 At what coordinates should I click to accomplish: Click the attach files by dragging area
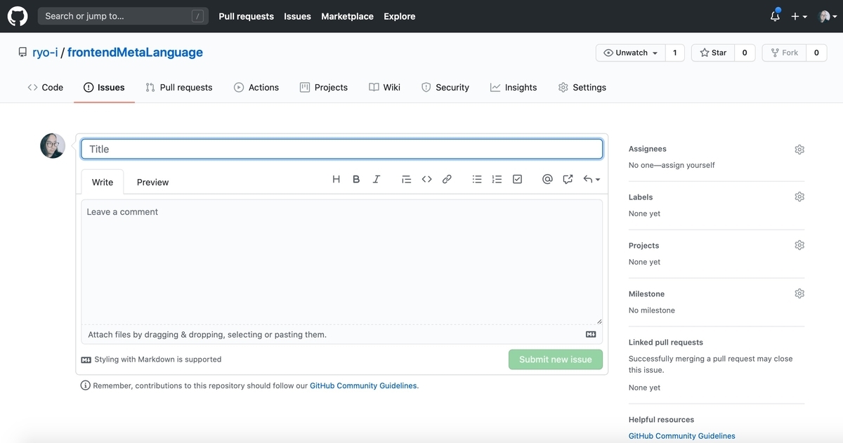tap(342, 335)
